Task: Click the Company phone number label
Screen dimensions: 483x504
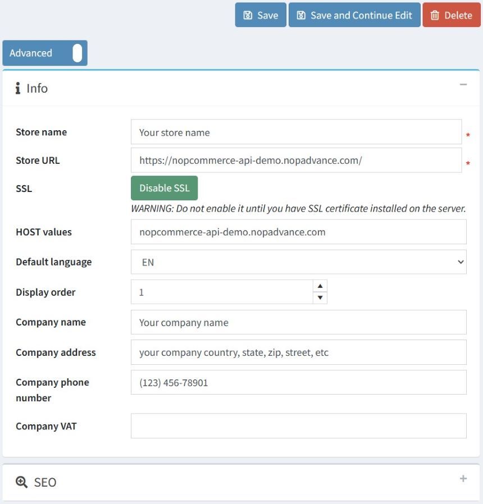Action: [52, 390]
